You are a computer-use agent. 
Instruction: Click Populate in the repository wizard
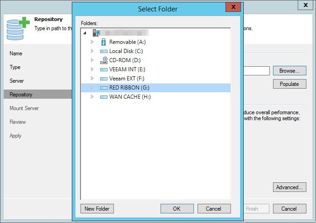point(289,84)
